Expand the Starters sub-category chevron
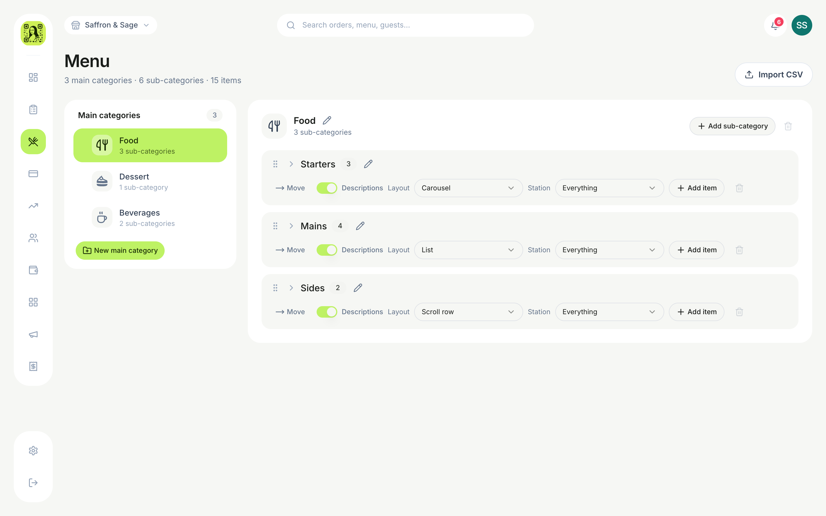This screenshot has height=516, width=826. (x=291, y=164)
